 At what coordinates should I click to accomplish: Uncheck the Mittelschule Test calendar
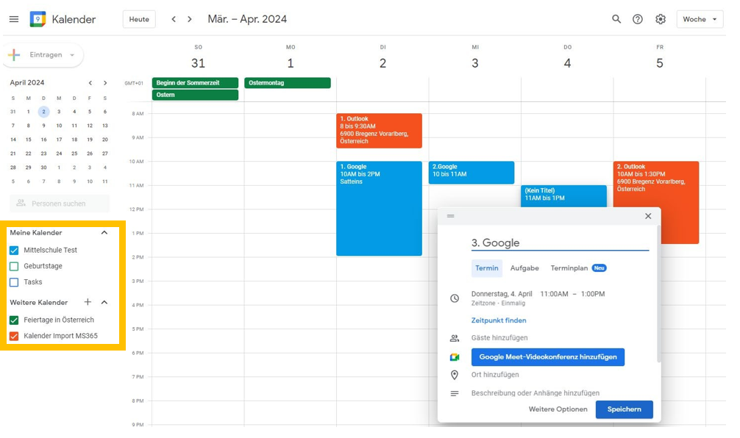click(14, 251)
